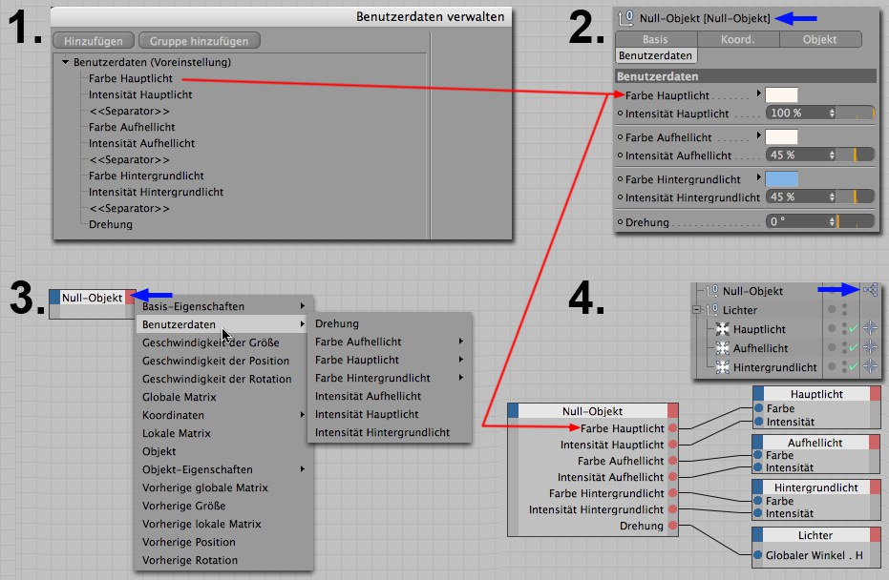Click the Intensität input port of the Aufhellicht node
The width and height of the screenshot is (889, 580).
click(x=758, y=467)
